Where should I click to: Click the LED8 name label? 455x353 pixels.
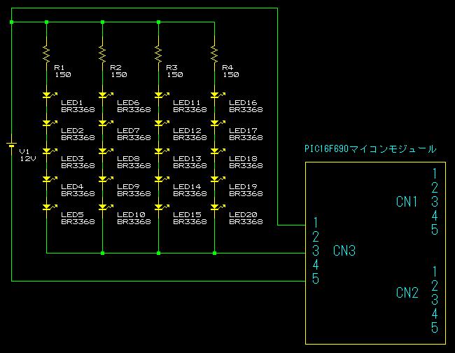tap(128, 159)
